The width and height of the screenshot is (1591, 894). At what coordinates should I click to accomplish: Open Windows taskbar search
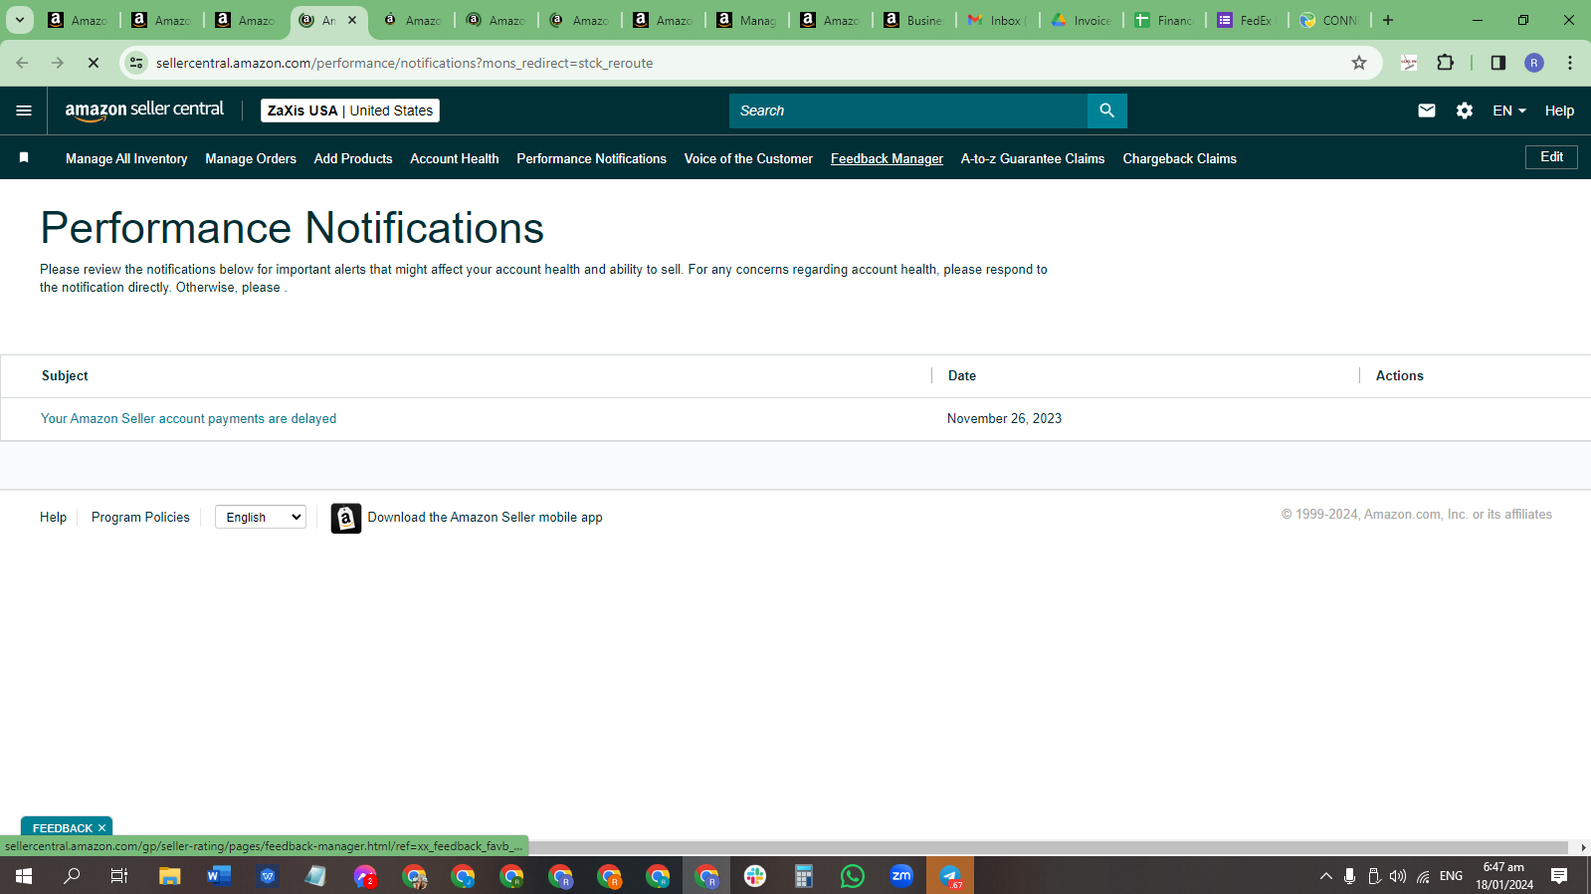tap(73, 876)
